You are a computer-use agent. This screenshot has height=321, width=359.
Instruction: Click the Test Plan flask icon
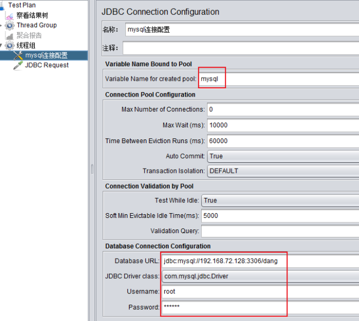(x=2, y=5)
